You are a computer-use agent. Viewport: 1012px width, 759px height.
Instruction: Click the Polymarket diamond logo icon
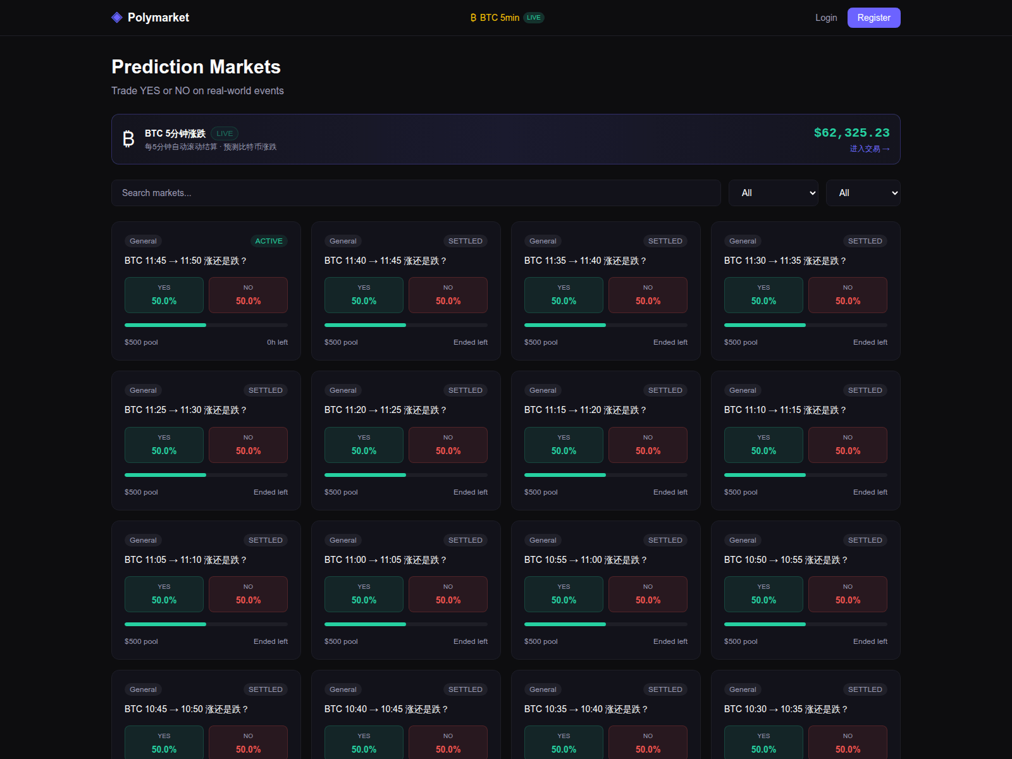click(117, 18)
